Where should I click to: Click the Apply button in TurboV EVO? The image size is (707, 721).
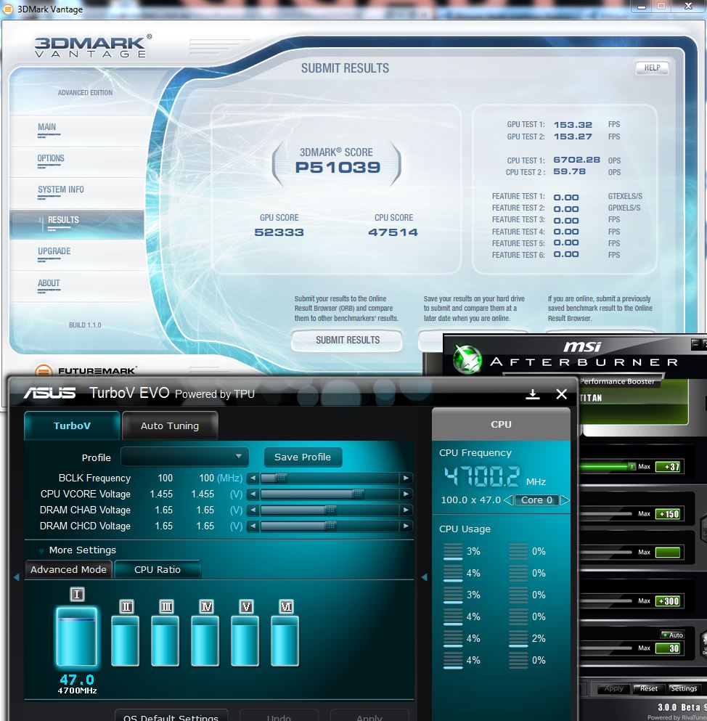(x=369, y=715)
